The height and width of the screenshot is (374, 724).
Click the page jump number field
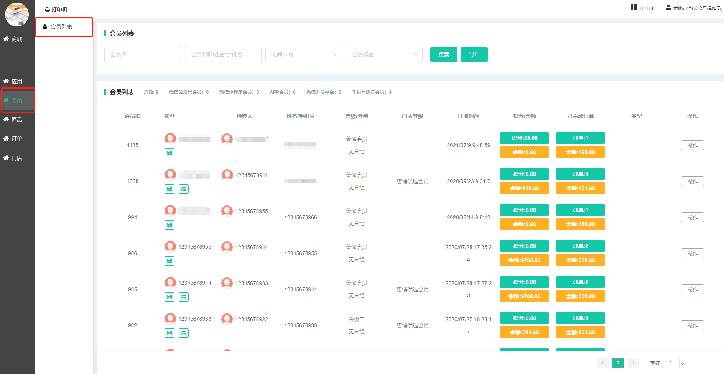tap(670, 363)
